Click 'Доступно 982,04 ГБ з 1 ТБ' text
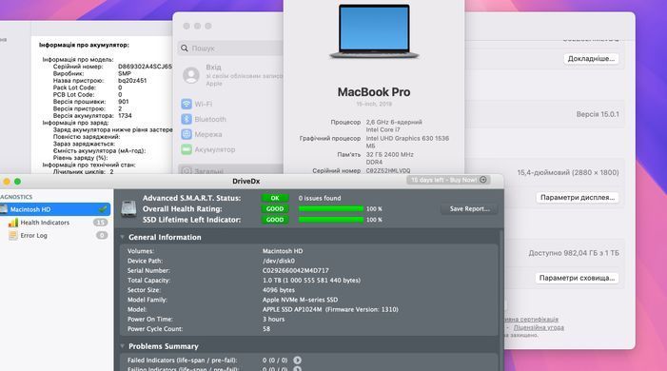667x371 pixels. click(x=574, y=253)
